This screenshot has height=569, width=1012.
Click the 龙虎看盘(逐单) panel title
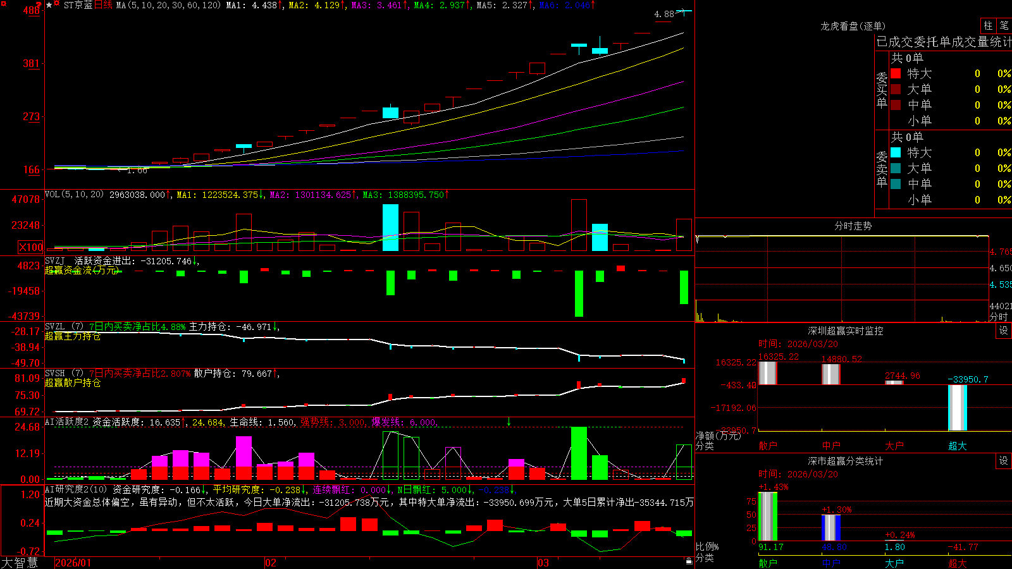click(x=853, y=26)
